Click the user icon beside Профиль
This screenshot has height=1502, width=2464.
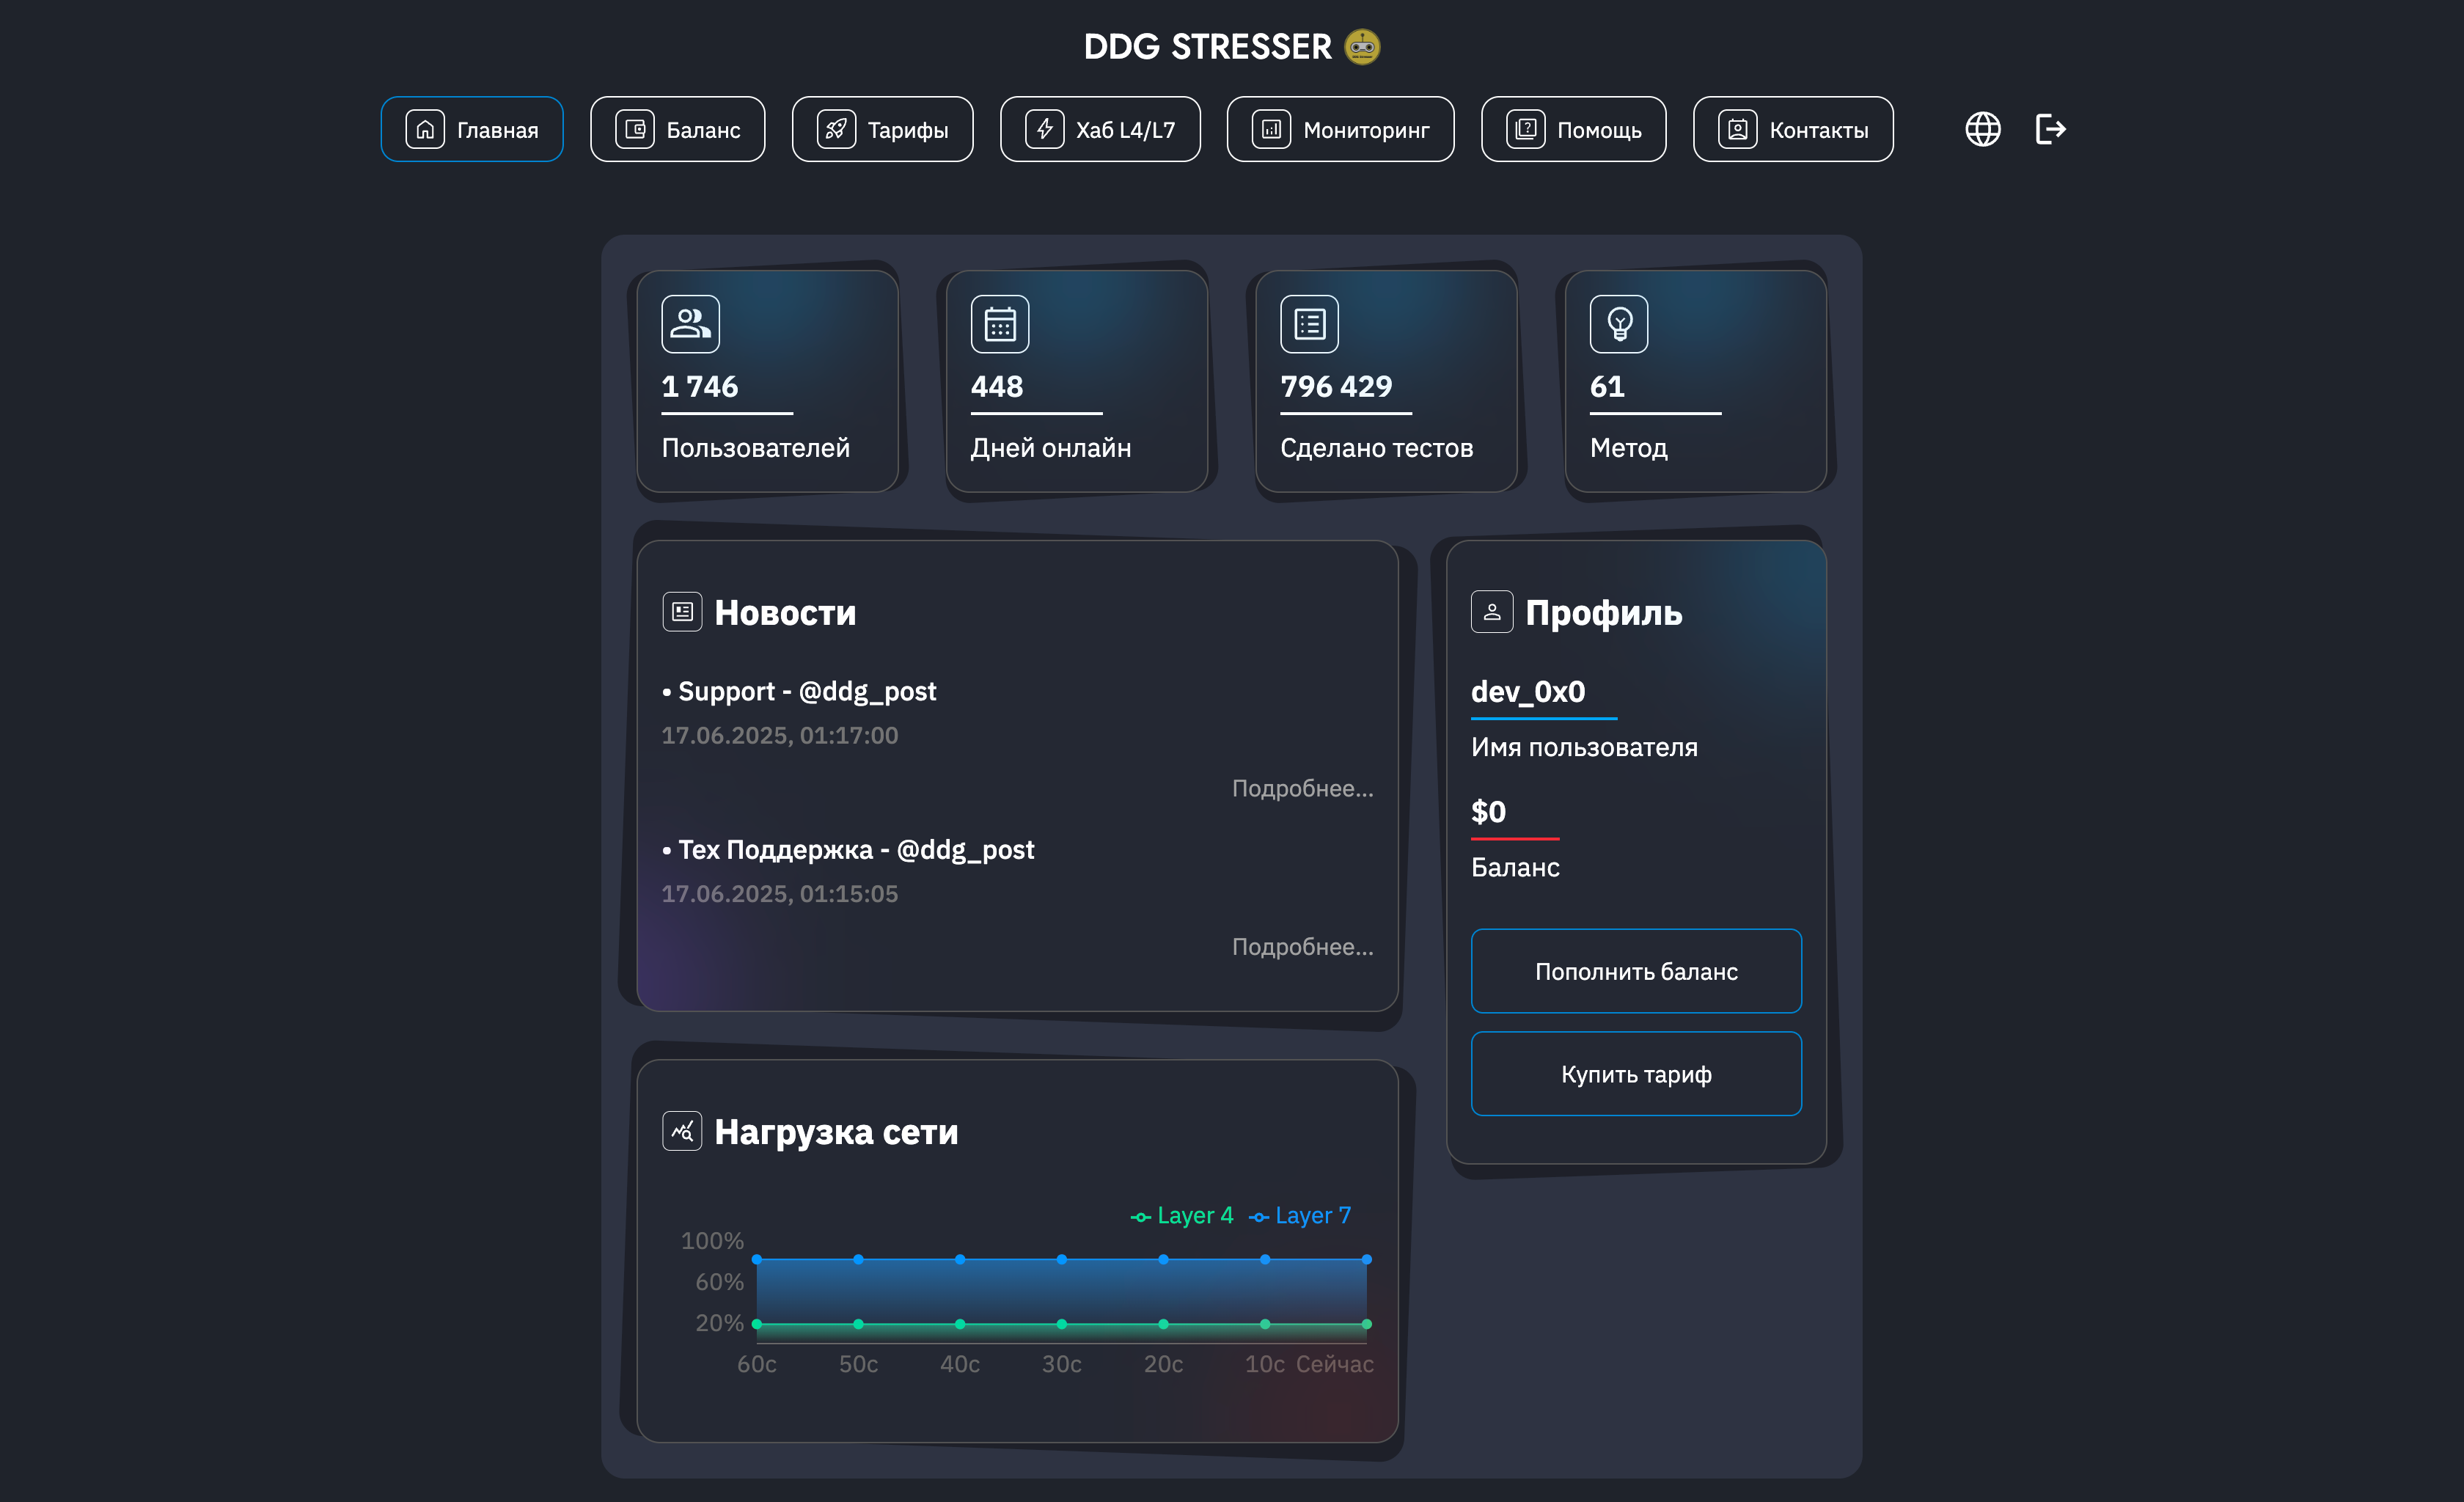[x=1491, y=612]
